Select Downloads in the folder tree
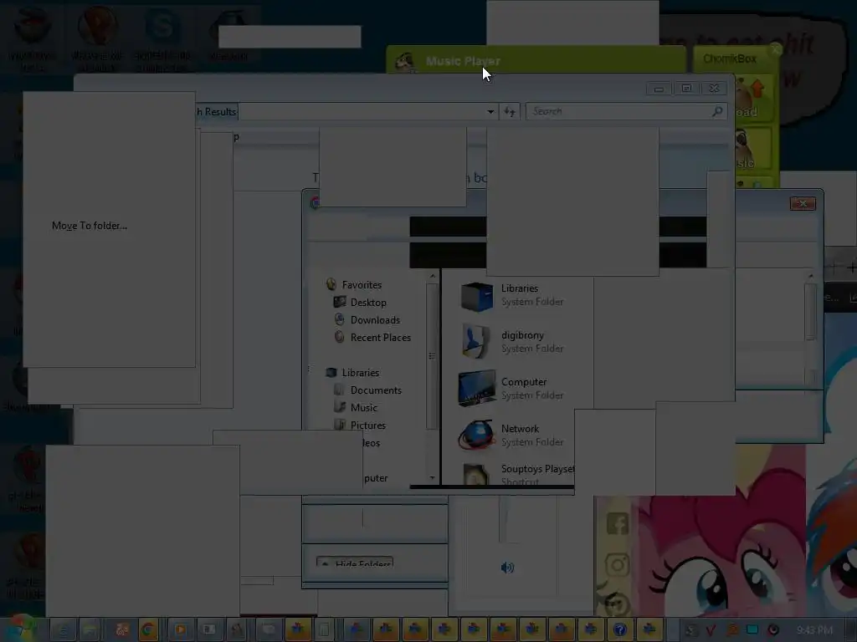This screenshot has height=642, width=857. pos(367,320)
